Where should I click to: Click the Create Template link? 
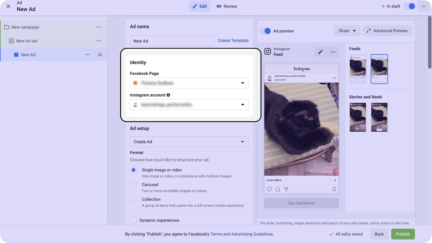tap(233, 40)
